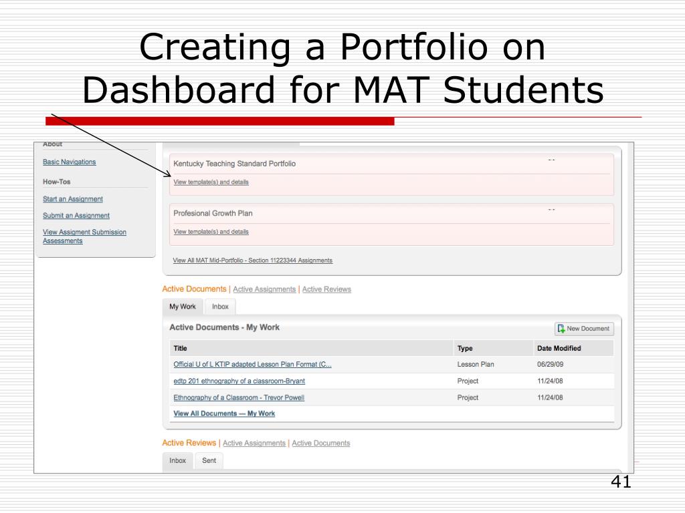The width and height of the screenshot is (685, 513).
Task: Click the Lesson Plan type cell
Action: [476, 364]
